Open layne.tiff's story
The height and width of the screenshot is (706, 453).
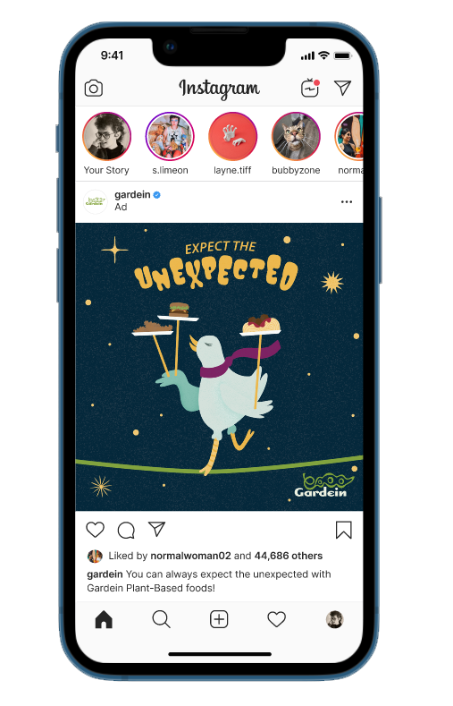click(233, 136)
